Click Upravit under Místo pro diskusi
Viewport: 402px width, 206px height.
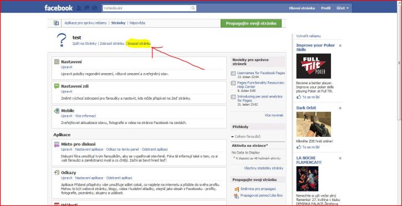click(x=67, y=150)
